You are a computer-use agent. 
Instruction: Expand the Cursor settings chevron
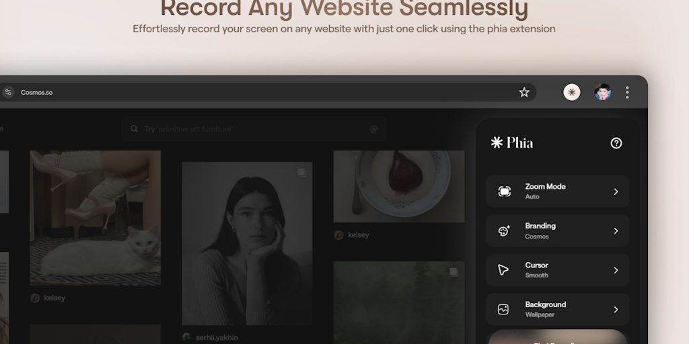click(x=616, y=270)
